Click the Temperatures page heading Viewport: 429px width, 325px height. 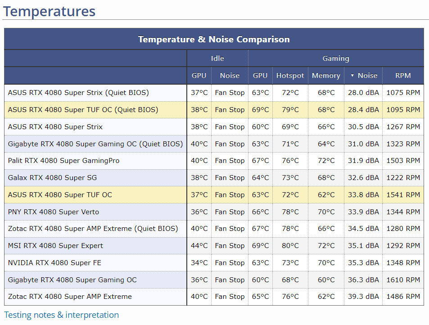49,11
